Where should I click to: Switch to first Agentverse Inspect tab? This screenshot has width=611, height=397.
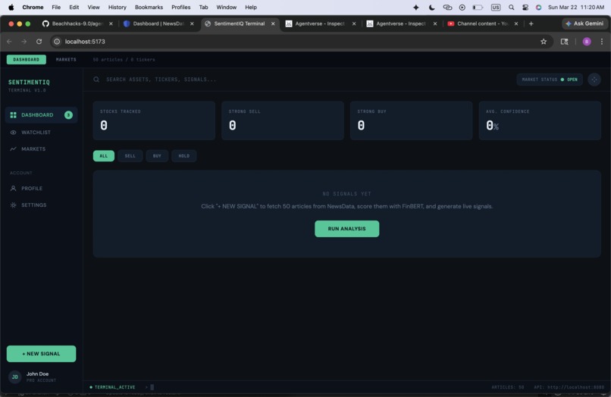pos(320,23)
